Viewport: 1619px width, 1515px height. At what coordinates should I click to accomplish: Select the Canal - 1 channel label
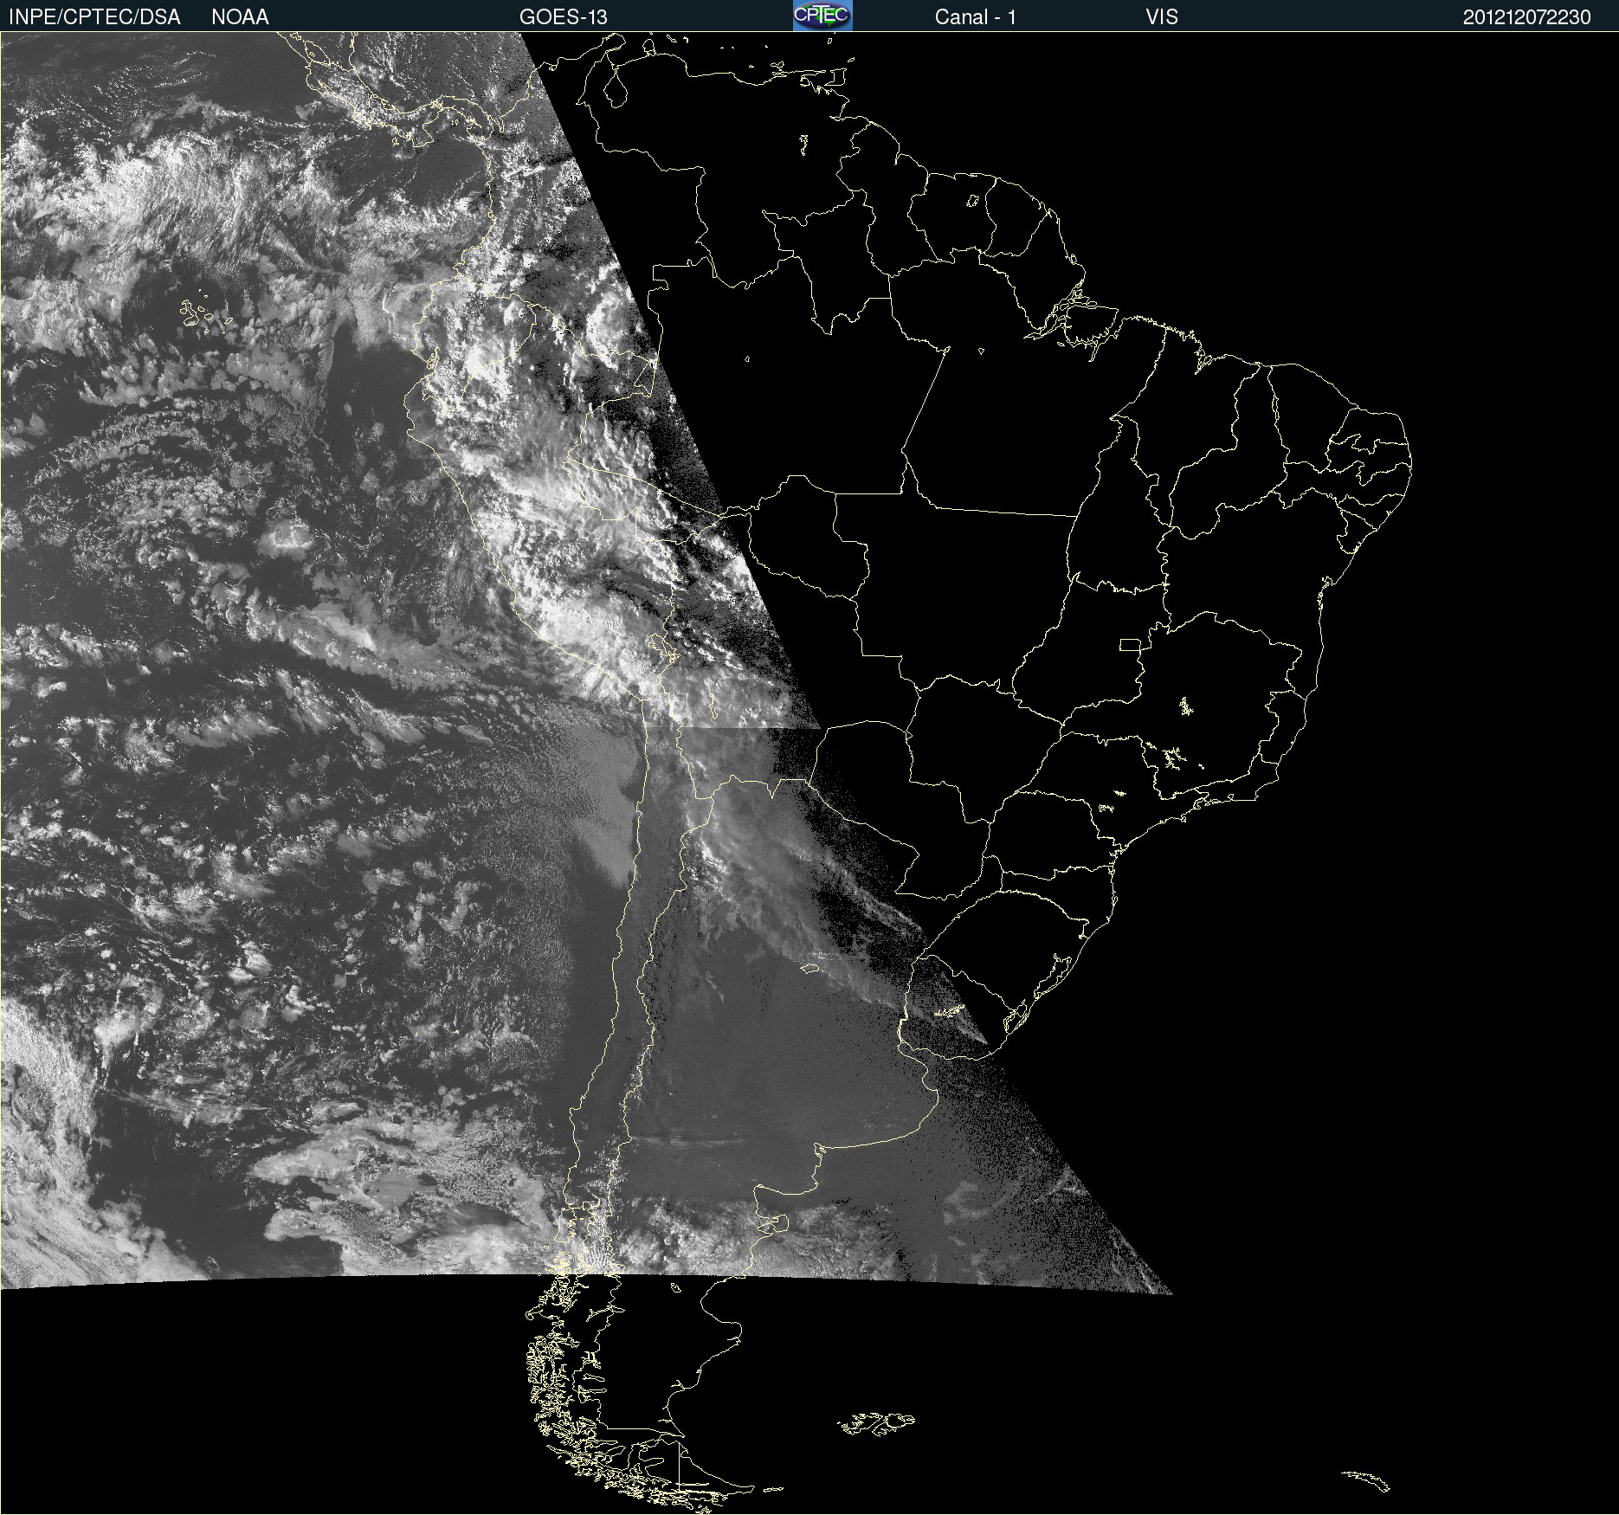coord(975,17)
